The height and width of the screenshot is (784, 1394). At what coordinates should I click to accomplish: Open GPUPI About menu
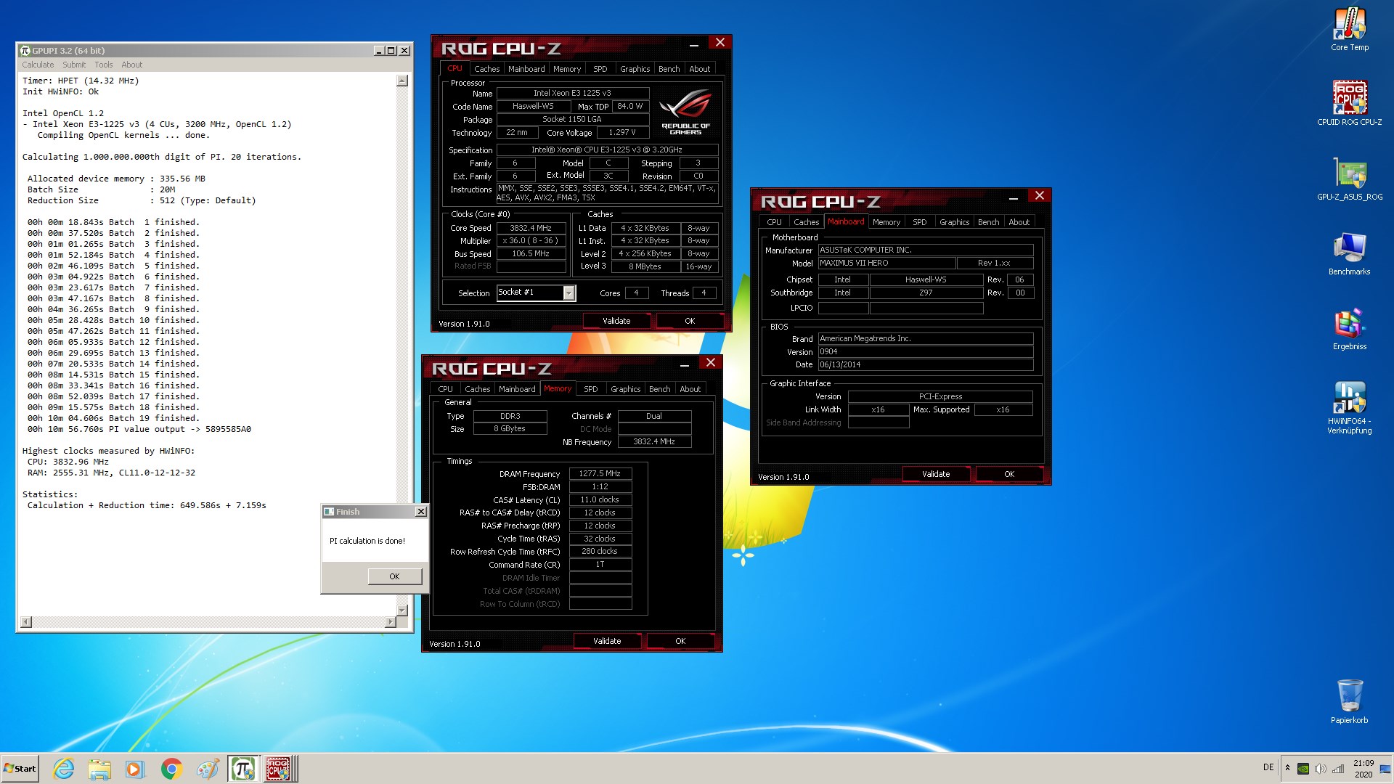132,65
